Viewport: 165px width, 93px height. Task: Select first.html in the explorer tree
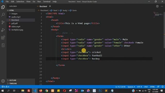coord(21,20)
